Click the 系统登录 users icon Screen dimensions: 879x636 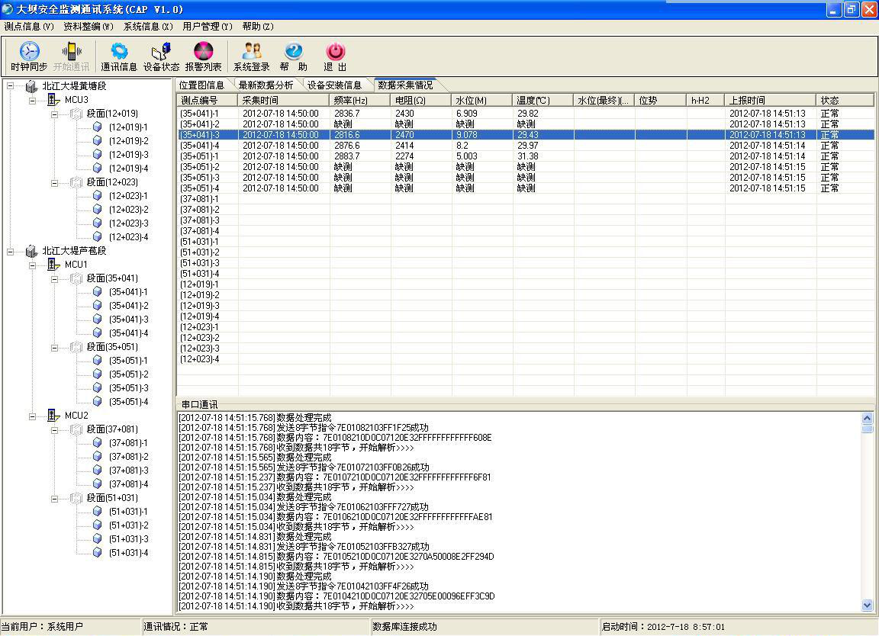coord(252,51)
